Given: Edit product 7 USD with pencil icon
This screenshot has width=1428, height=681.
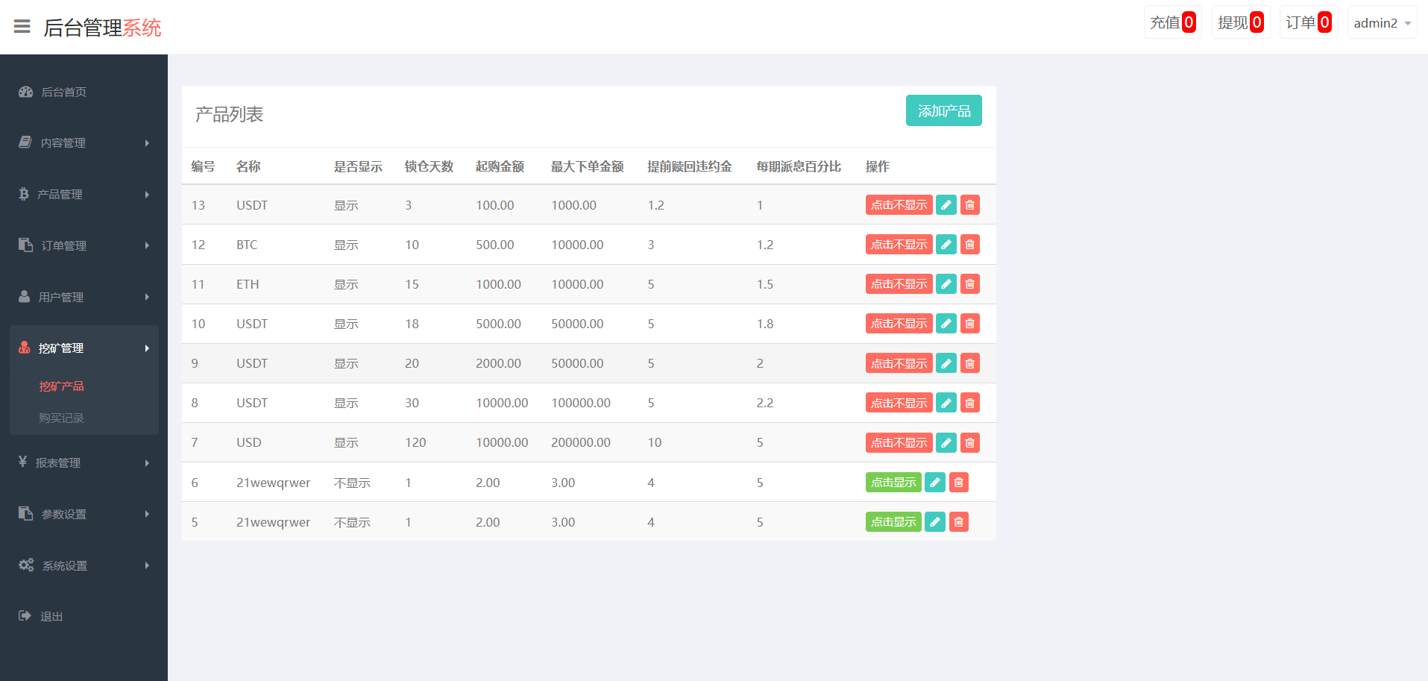Looking at the screenshot, I should [946, 442].
